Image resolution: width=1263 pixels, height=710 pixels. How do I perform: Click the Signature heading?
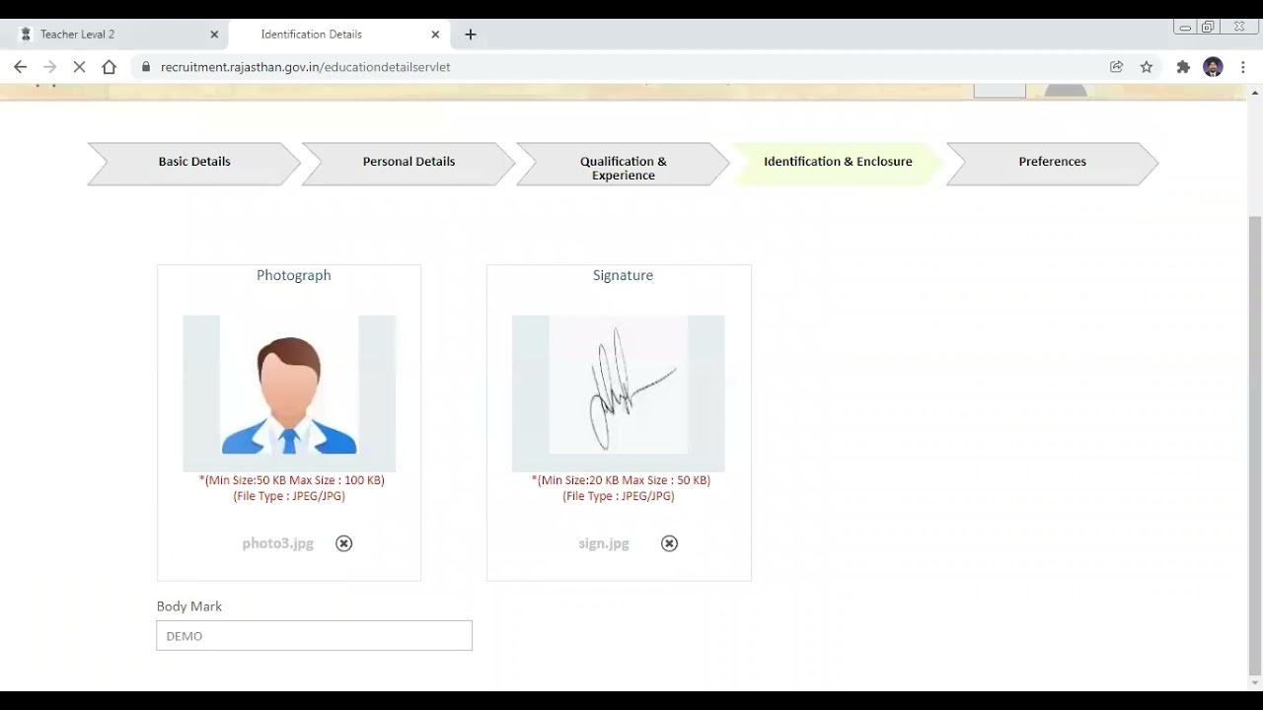623,275
